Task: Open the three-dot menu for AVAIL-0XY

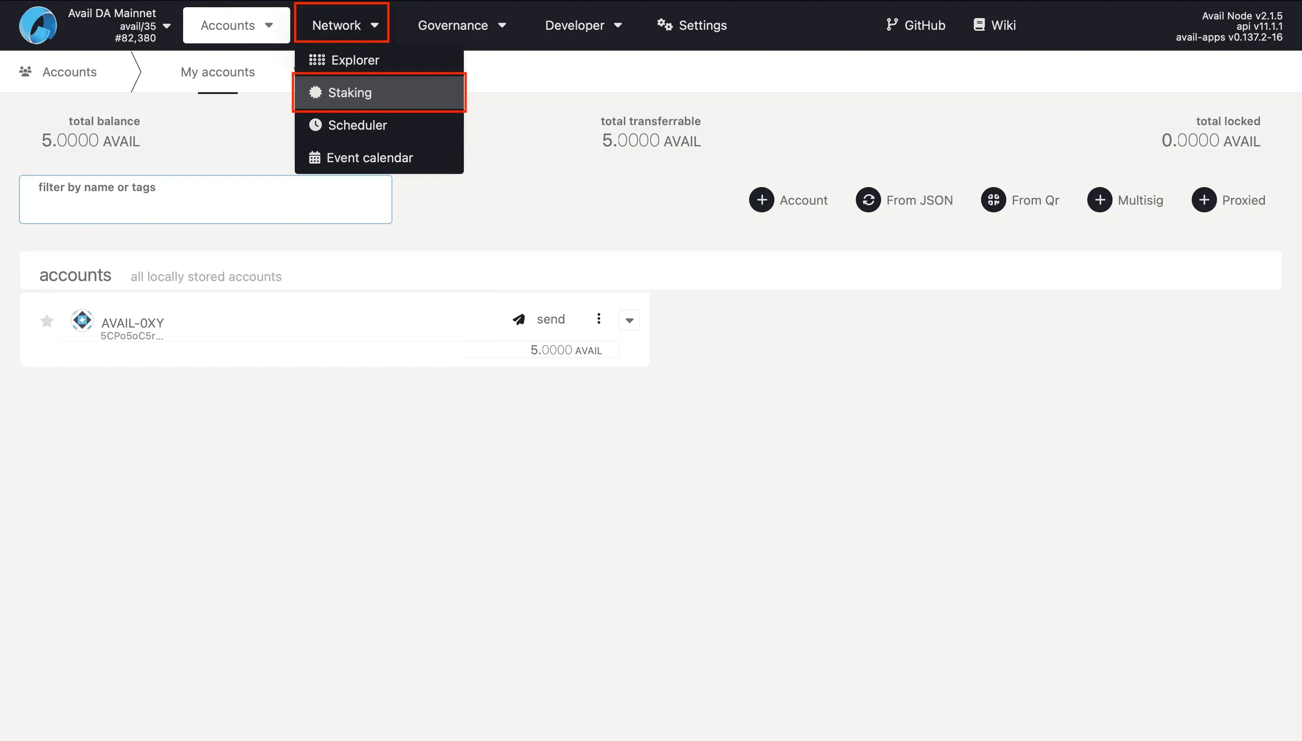Action: coord(599,319)
